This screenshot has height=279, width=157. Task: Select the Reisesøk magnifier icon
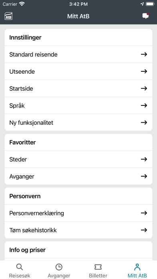pos(19,267)
